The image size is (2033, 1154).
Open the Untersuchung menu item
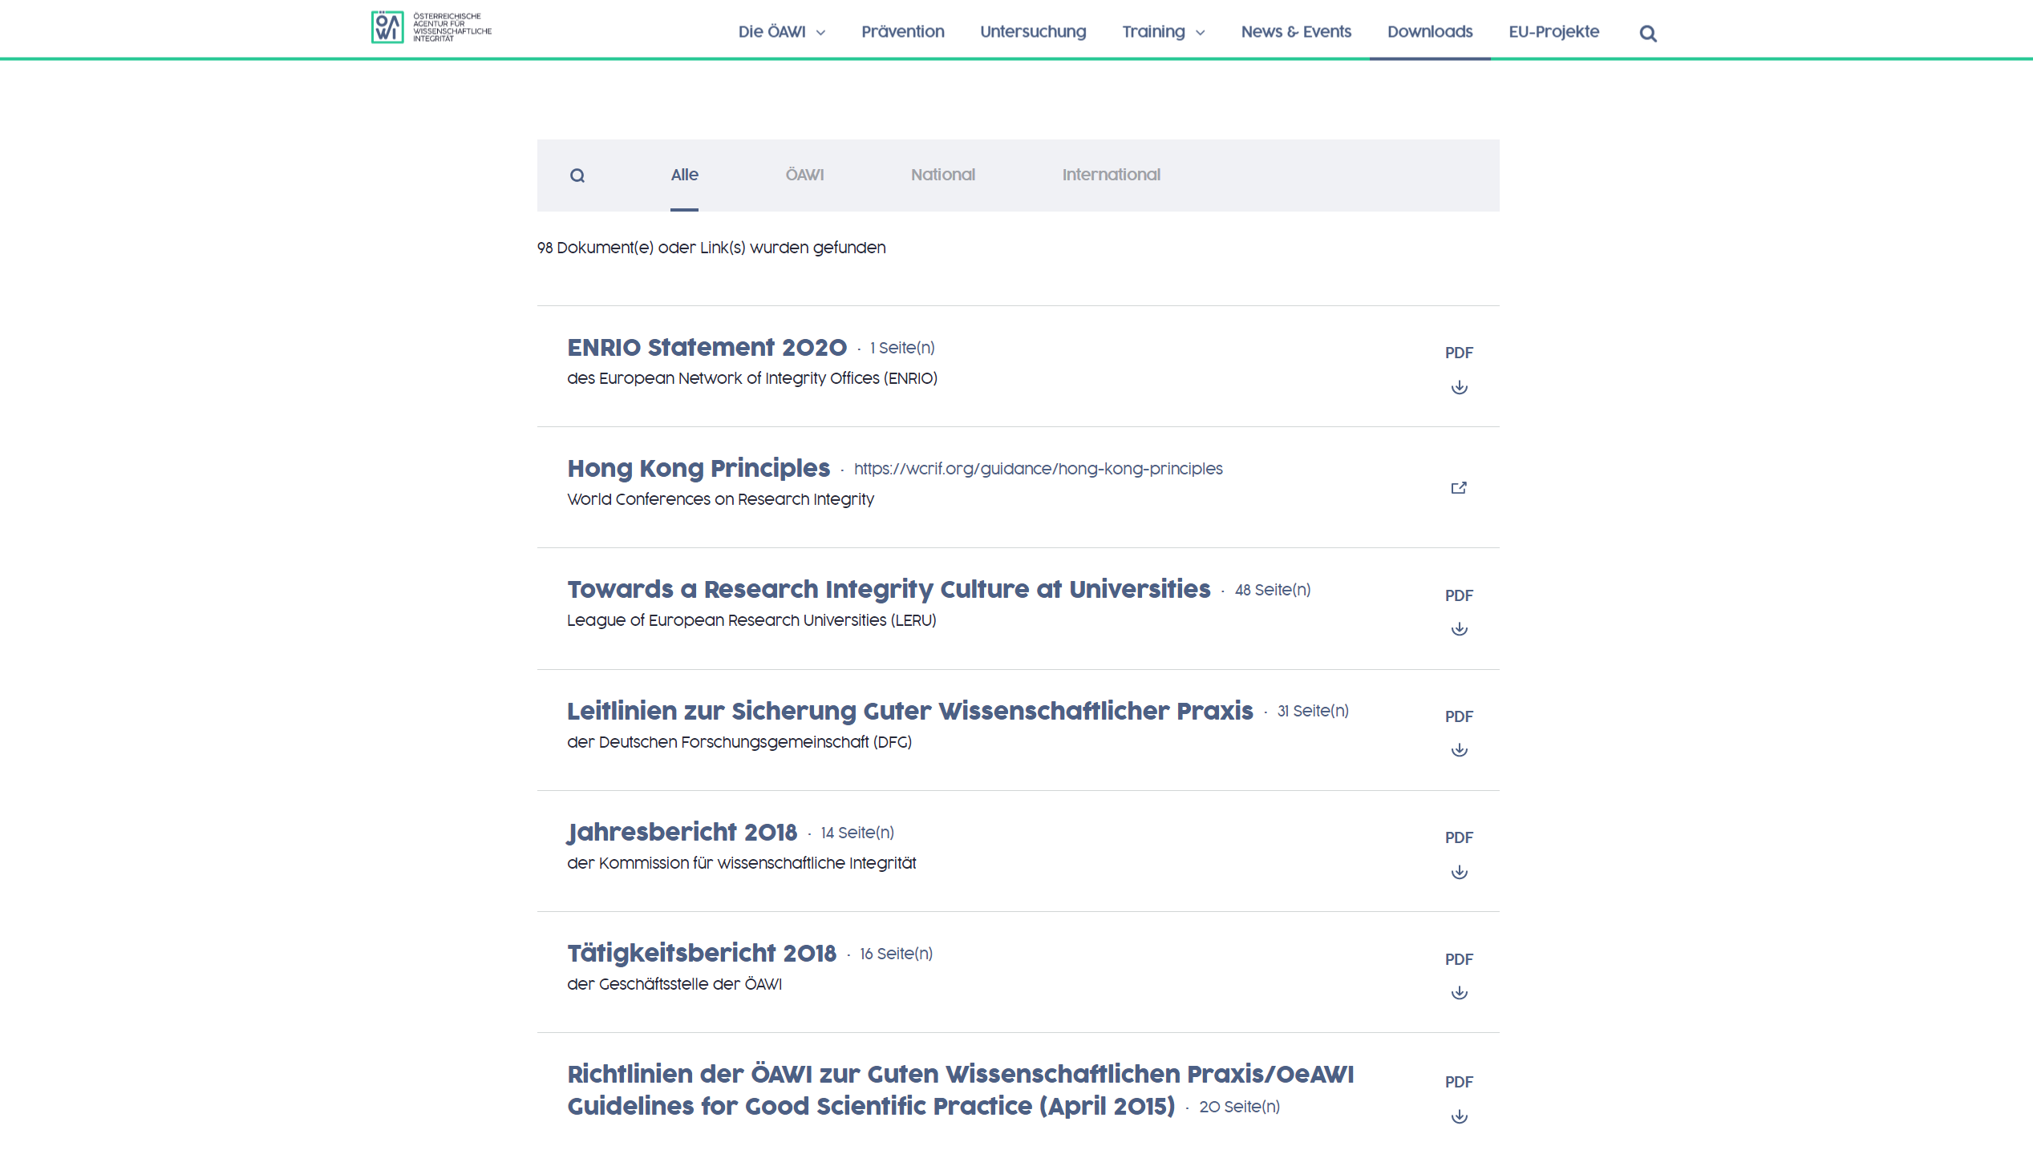[x=1033, y=31]
